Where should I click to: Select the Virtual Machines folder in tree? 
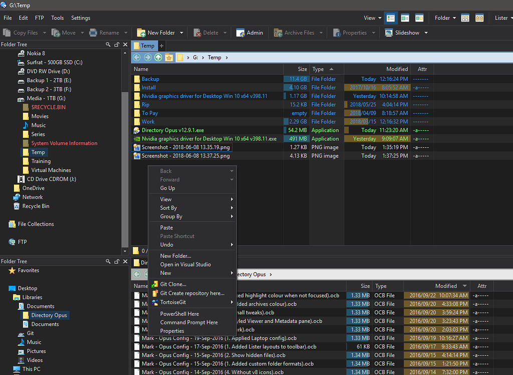click(51, 170)
